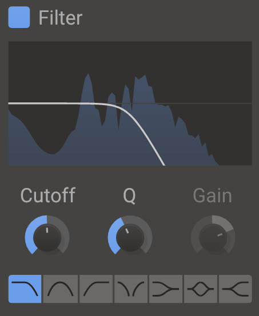Switch to the notch filter type
259x316 pixels.
pos(131,289)
